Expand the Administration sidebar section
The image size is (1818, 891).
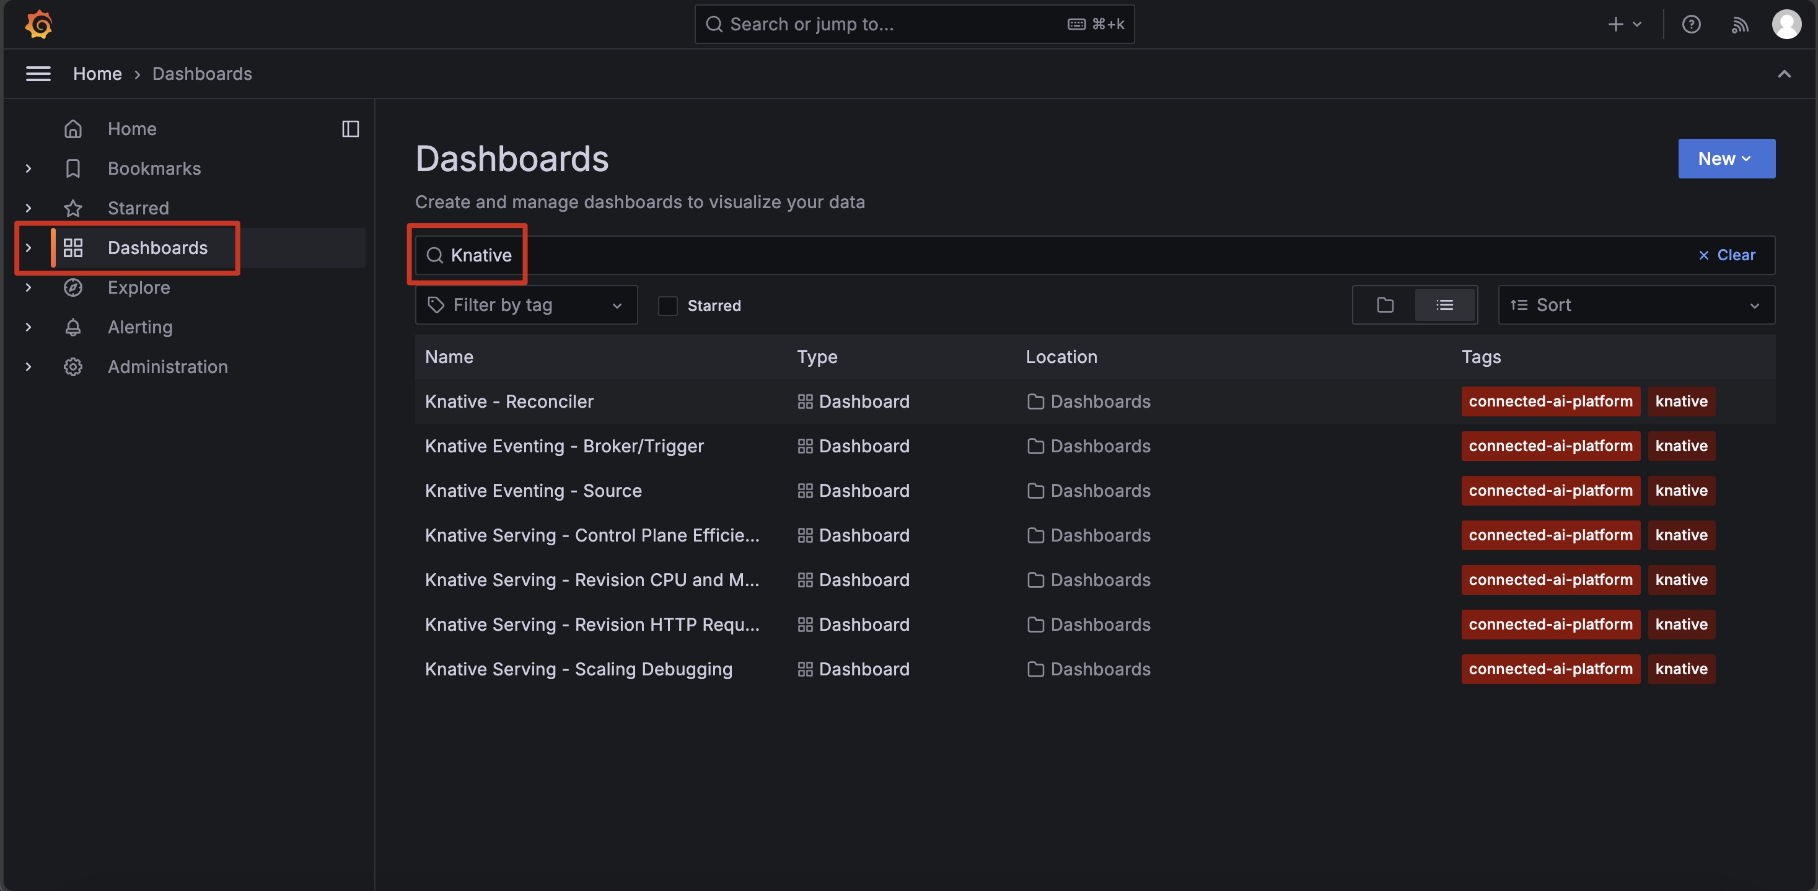click(29, 367)
